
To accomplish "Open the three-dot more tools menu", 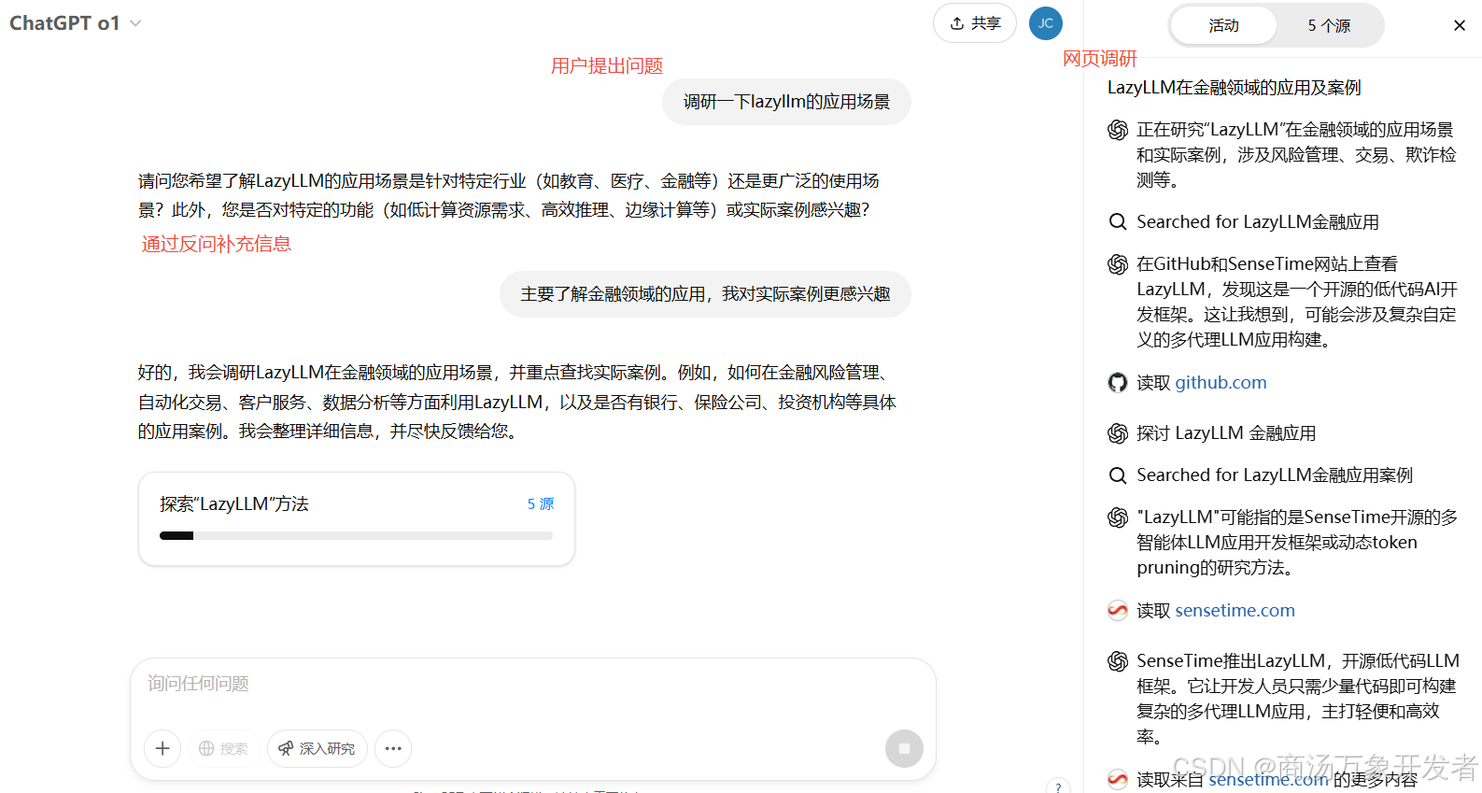I will (393, 748).
